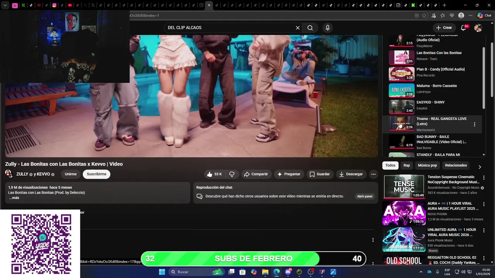495x278 pixels.
Task: Open AURA 1 HOUR VIRAL thumbnail
Action: point(404,213)
